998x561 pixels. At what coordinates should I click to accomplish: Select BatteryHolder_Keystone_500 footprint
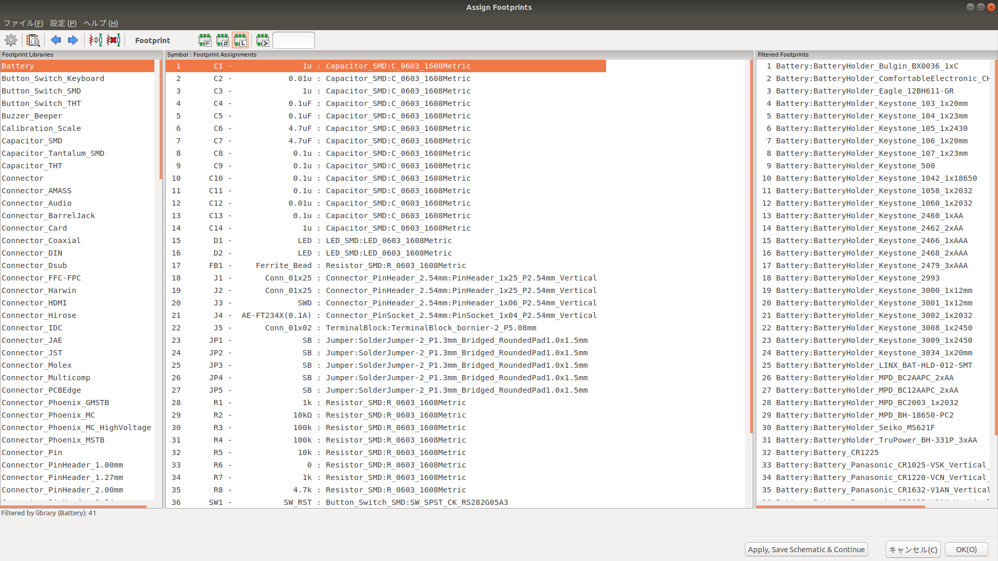(873, 166)
